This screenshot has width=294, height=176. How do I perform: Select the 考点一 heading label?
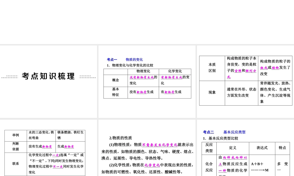pos(112,60)
